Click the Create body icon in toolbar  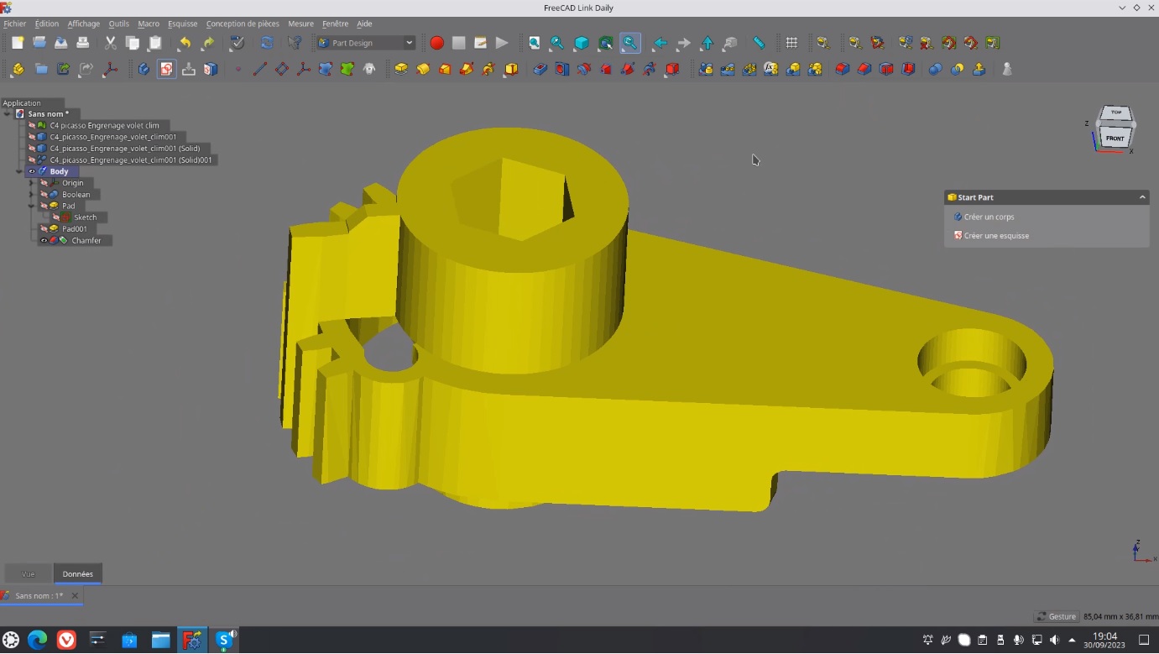click(x=144, y=69)
